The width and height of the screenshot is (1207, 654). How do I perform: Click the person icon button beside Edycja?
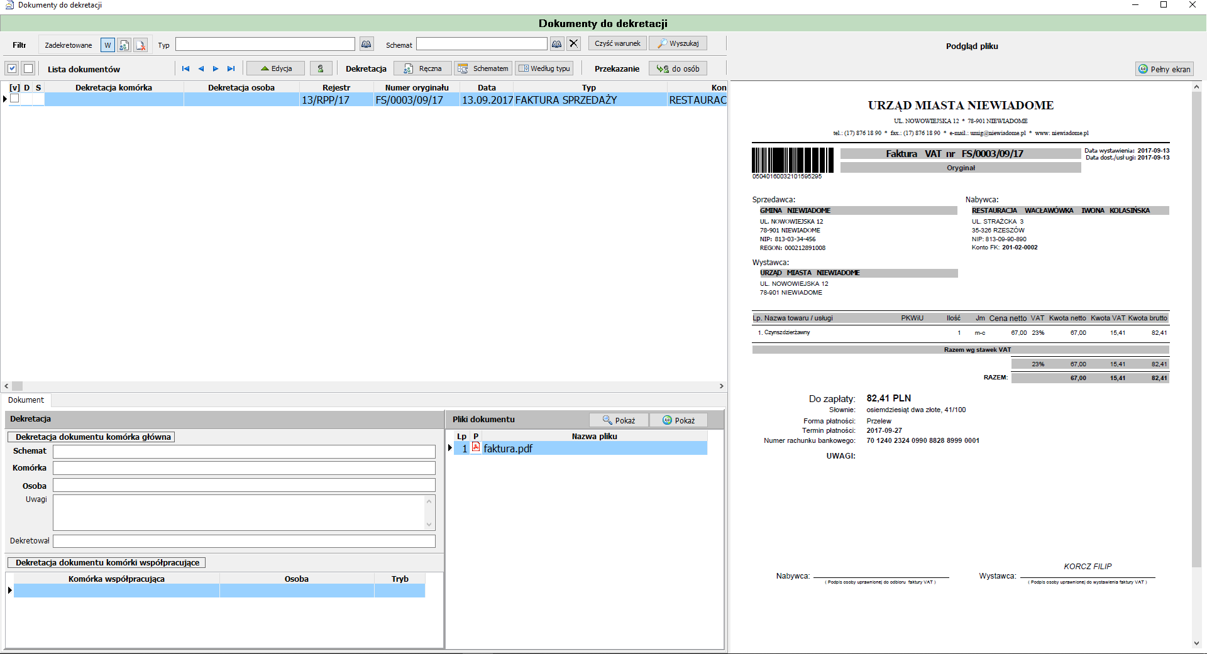pos(321,68)
